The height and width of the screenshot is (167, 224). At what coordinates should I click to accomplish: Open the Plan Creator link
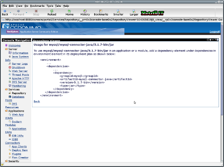(20, 157)
